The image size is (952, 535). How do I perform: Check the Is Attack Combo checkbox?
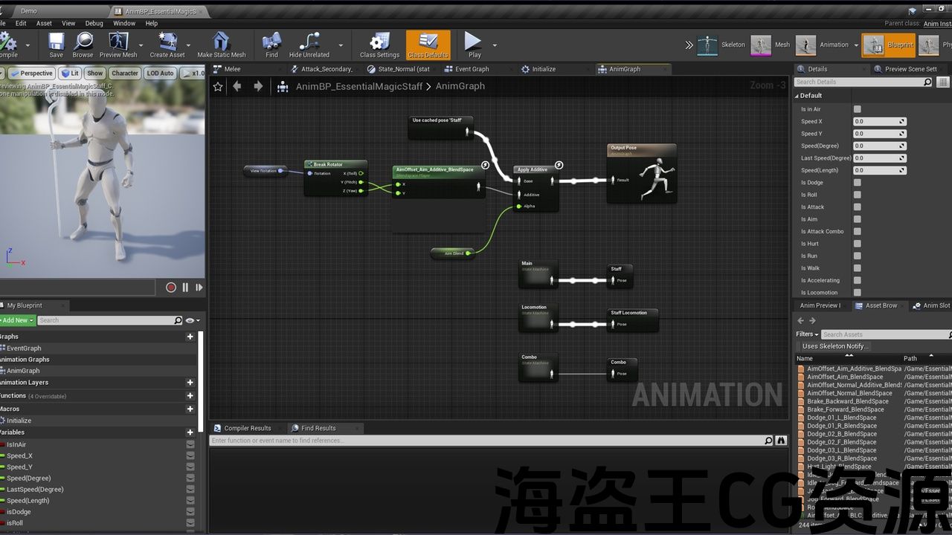[857, 232]
